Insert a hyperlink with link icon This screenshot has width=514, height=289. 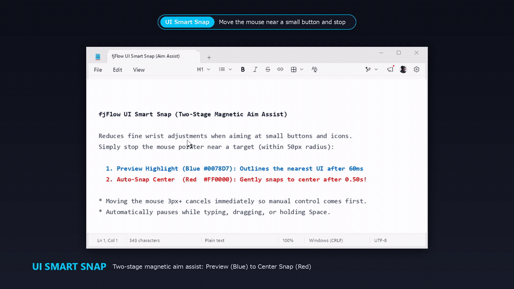click(x=280, y=70)
